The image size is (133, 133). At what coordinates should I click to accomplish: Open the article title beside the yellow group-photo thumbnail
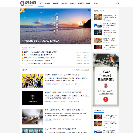pyautogui.click(x=63, y=75)
